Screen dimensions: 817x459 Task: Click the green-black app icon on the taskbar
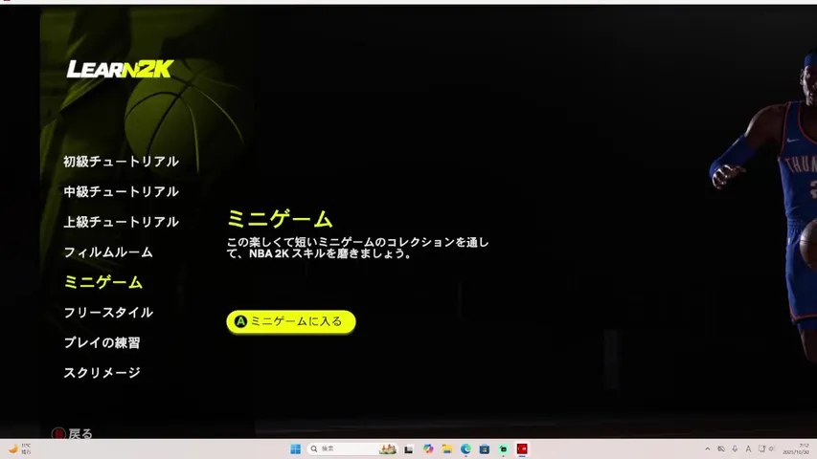coord(504,449)
